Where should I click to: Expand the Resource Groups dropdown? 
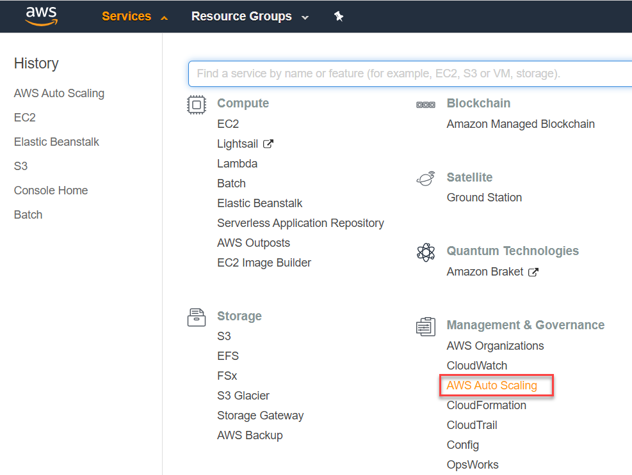(250, 16)
